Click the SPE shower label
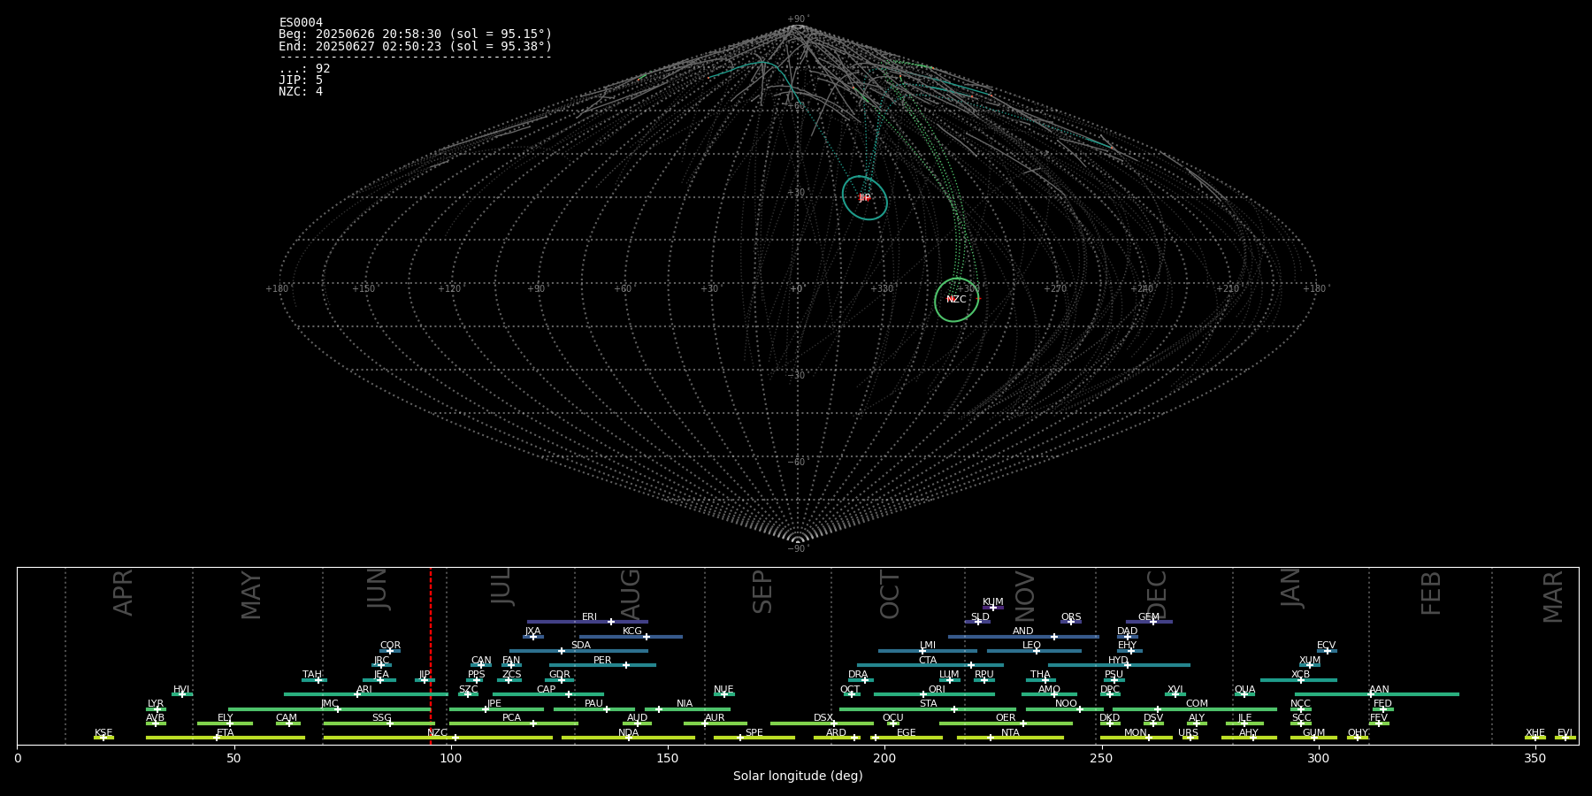The image size is (1592, 796). click(754, 733)
